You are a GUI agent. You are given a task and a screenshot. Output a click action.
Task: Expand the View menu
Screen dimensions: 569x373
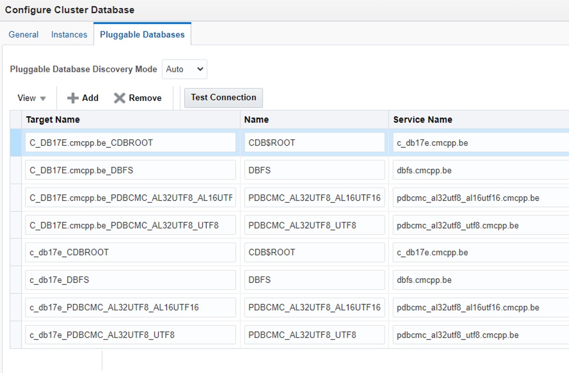tap(32, 98)
